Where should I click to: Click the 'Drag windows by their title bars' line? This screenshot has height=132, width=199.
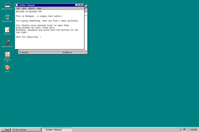pyautogui.click(x=36, y=28)
